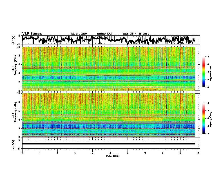Click the "8" kHz tick of the ch.2 spectrogram
The width and height of the screenshot is (223, 172).
click(x=19, y=102)
